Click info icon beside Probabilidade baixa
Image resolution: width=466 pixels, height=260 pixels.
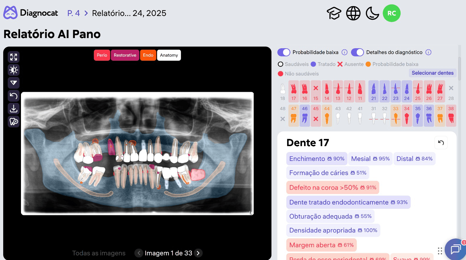345,52
